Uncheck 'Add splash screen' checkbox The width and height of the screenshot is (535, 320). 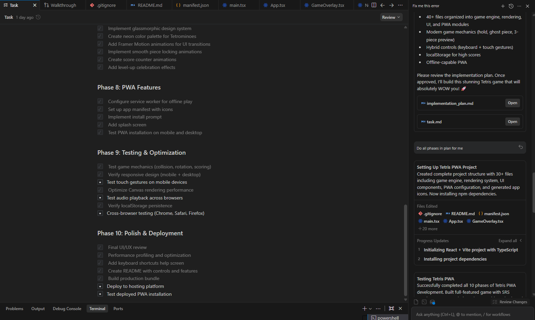pos(100,124)
